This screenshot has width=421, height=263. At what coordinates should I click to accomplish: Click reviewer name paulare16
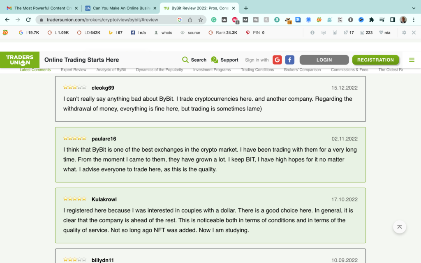coord(104,139)
